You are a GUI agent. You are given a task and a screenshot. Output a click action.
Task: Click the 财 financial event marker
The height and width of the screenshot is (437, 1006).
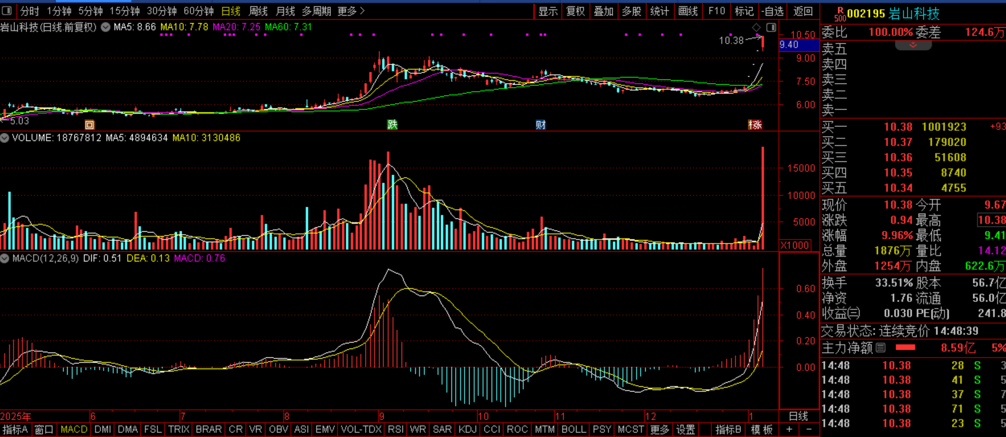[x=540, y=125]
